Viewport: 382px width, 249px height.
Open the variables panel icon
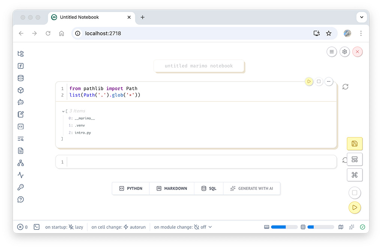tap(21, 66)
